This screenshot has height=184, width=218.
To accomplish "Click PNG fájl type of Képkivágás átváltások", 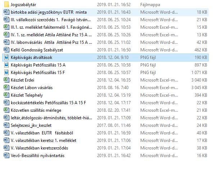I will click(148, 57).
